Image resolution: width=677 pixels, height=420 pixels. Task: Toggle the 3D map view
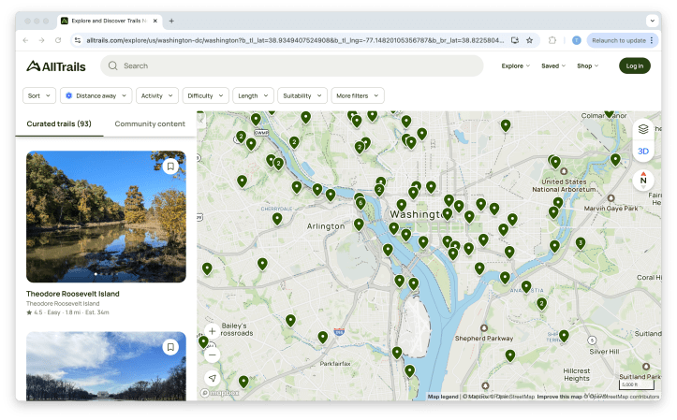coord(643,151)
